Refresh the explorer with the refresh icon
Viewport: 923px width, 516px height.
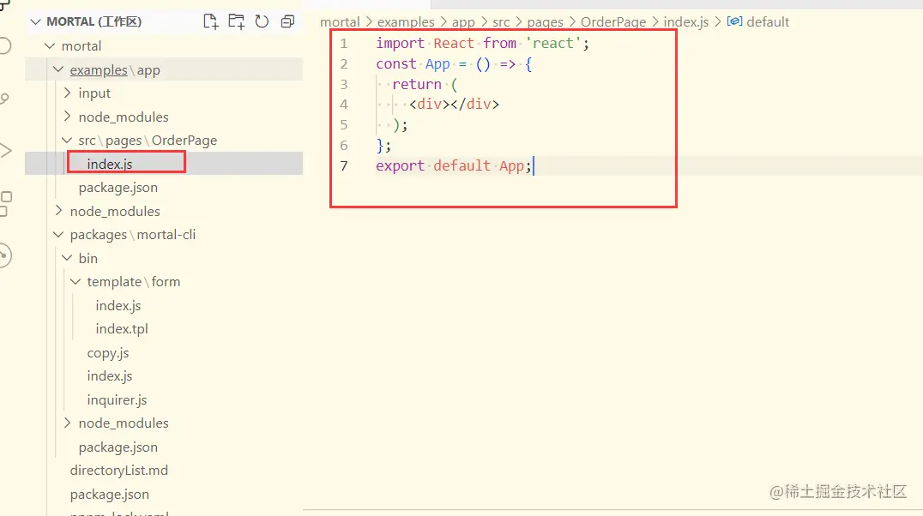(262, 21)
